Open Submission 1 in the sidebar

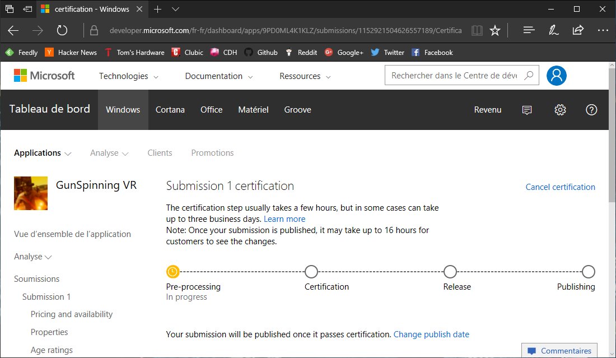click(x=46, y=297)
